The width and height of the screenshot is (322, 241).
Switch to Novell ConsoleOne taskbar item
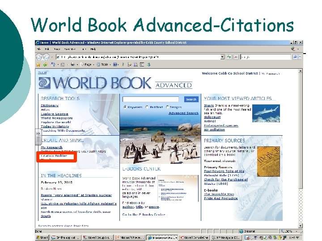pyautogui.click(x=194, y=237)
